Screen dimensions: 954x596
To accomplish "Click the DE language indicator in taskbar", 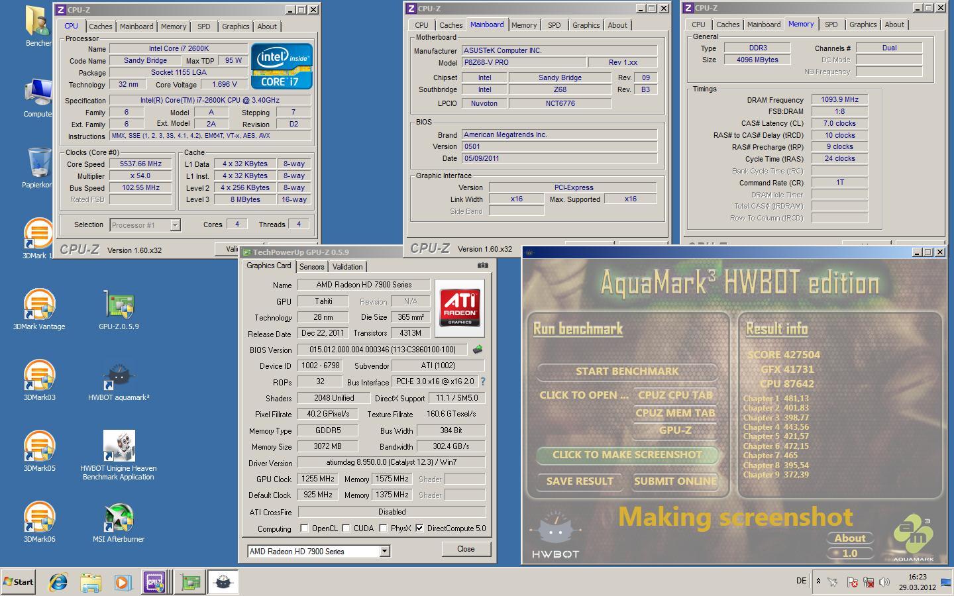I will pos(801,581).
